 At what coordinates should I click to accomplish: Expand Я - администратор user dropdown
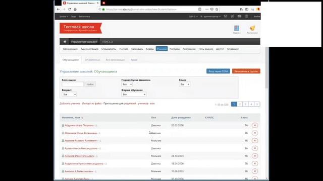[210, 17]
